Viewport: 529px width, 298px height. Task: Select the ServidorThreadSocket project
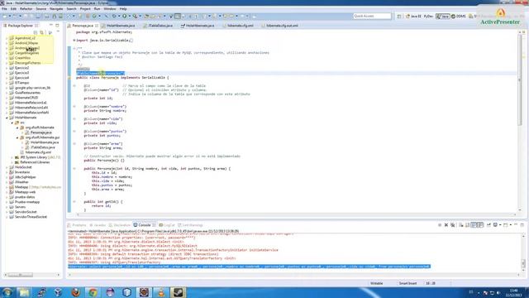pos(31,217)
